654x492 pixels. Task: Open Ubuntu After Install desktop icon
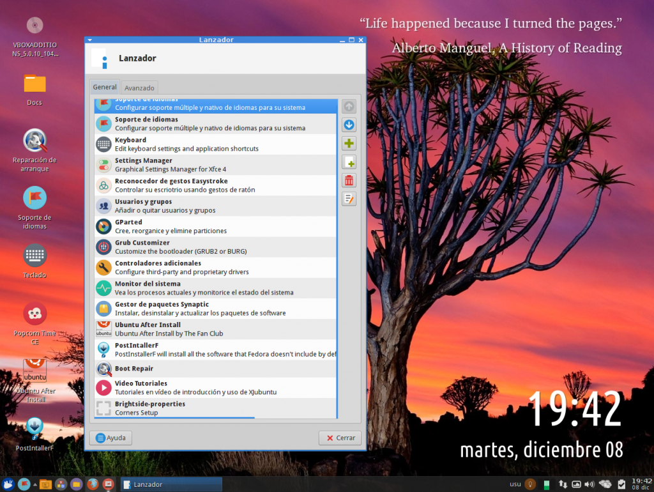tap(34, 371)
